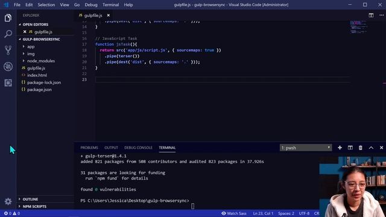
Task: Open the Terminal menu
Action: (x=110, y=5)
